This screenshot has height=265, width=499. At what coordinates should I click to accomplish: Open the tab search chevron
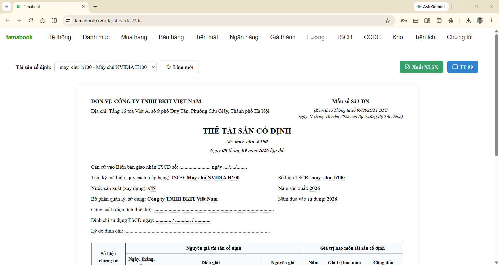point(6,6)
